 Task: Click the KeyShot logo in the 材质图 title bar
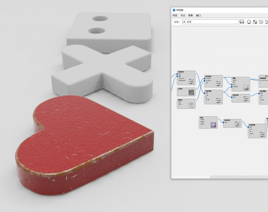(x=174, y=10)
